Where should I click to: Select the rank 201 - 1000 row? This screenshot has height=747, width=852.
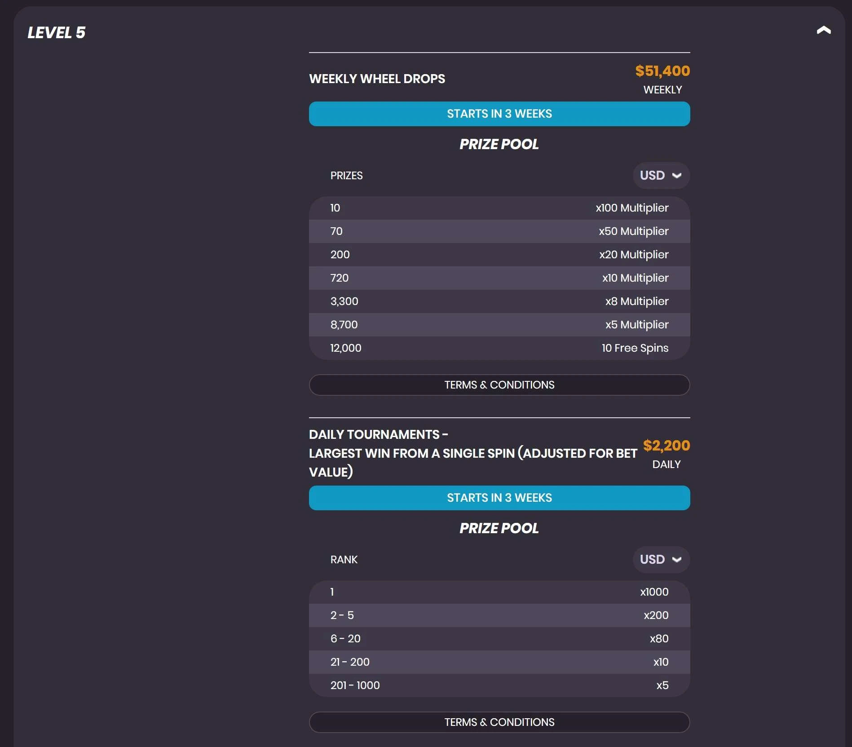coord(499,685)
